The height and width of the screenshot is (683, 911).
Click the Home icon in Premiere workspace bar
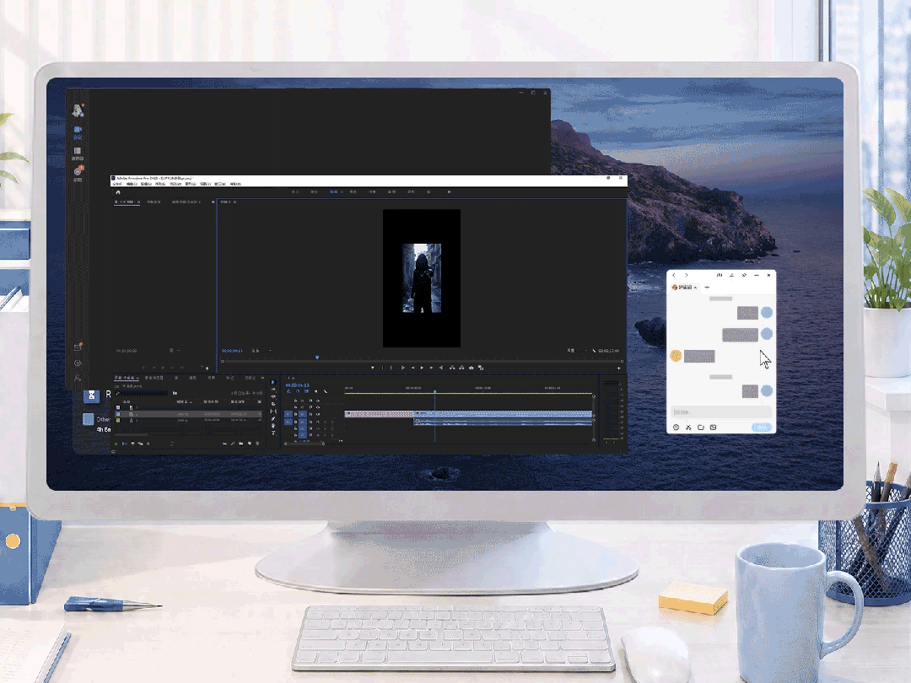[x=118, y=192]
